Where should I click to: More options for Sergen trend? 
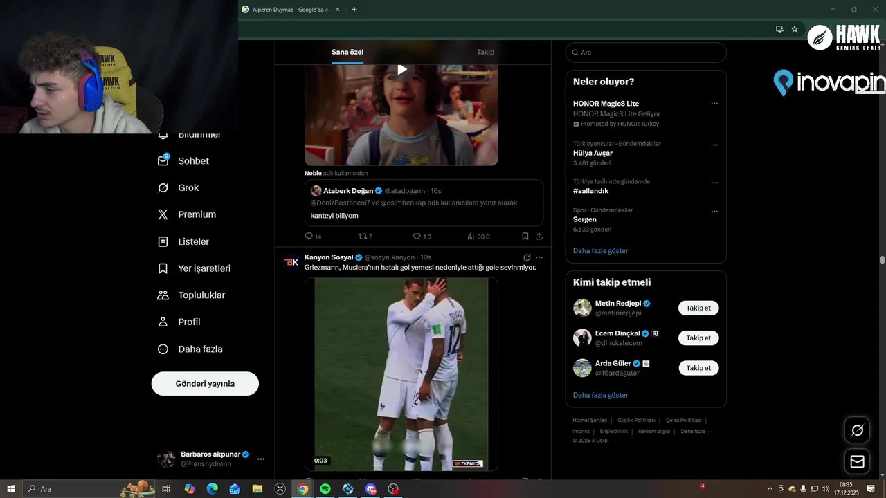(714, 212)
